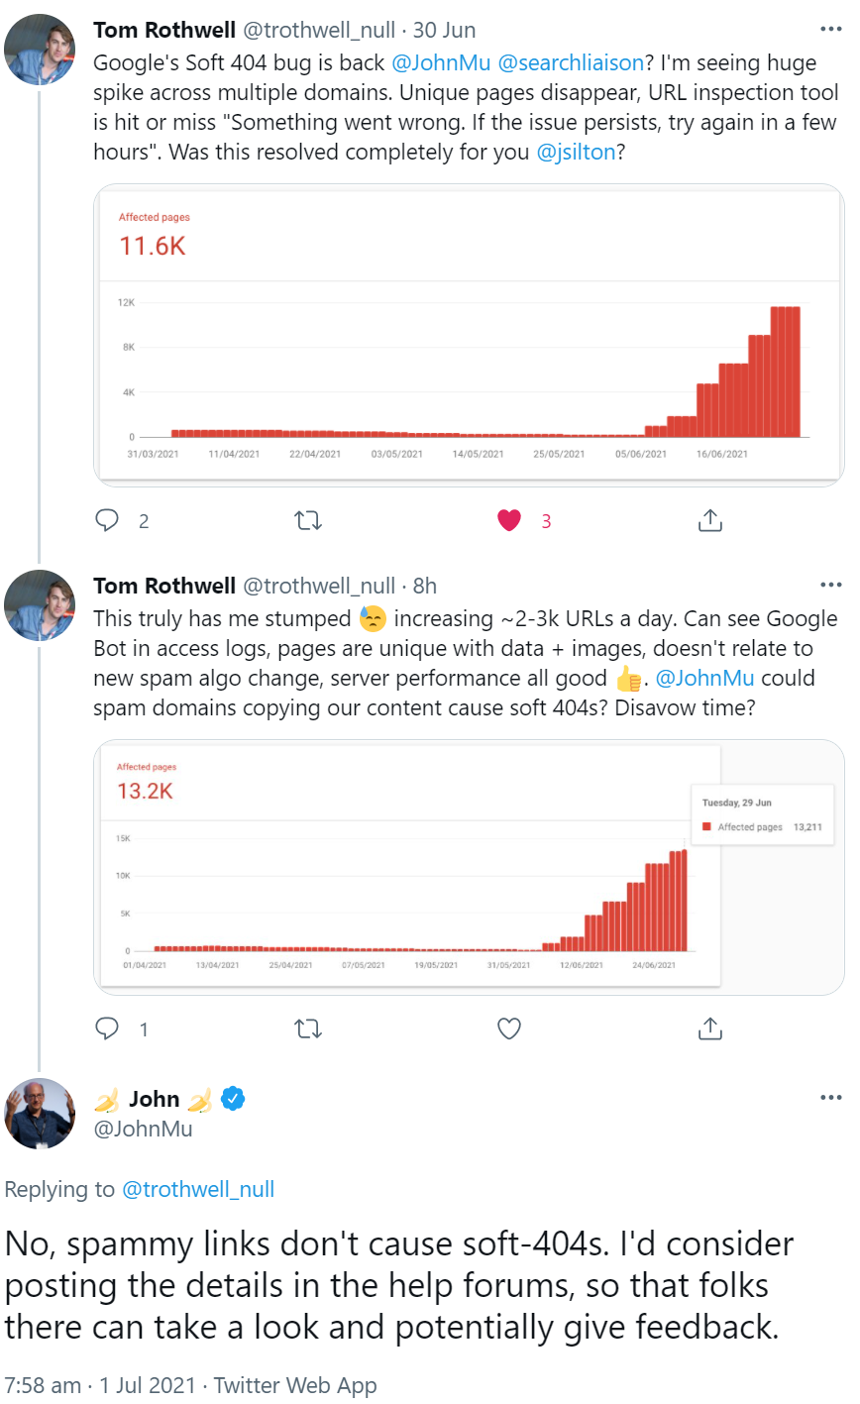Image resolution: width=860 pixels, height=1404 pixels.
Task: Open the ellipsis menu on the second tweet
Action: (830, 585)
